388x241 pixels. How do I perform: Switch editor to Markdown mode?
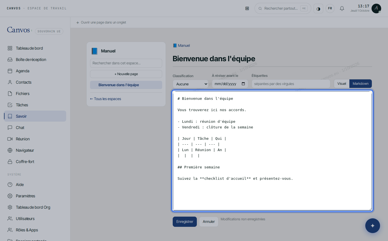[x=360, y=84]
